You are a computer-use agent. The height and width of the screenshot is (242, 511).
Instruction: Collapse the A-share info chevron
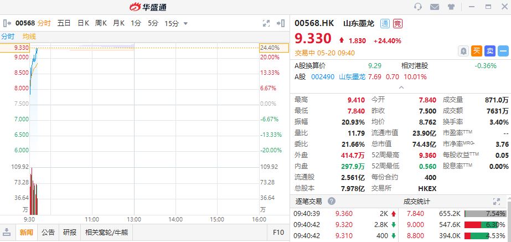coord(401,87)
